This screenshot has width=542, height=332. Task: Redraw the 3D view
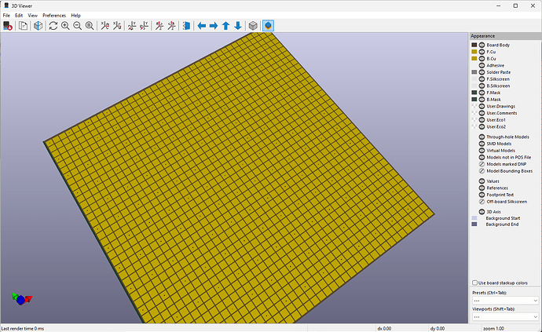point(53,25)
